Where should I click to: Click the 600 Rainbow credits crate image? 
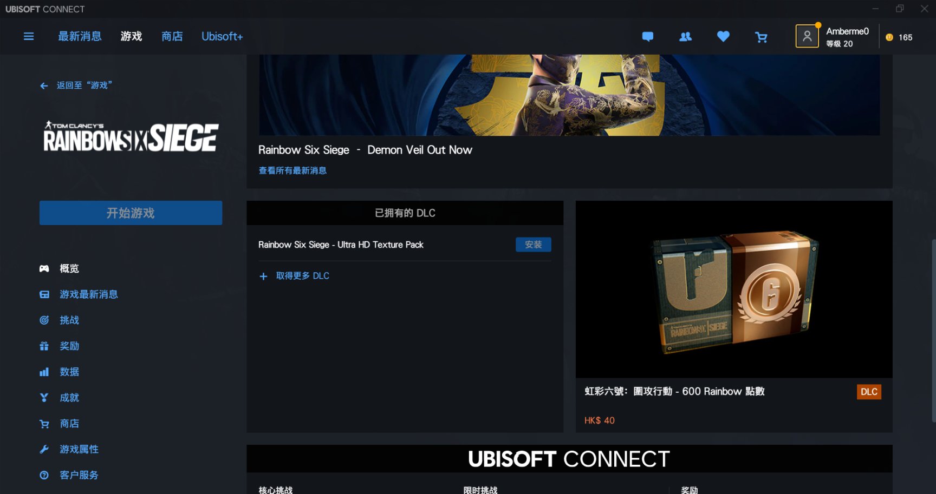(x=734, y=289)
